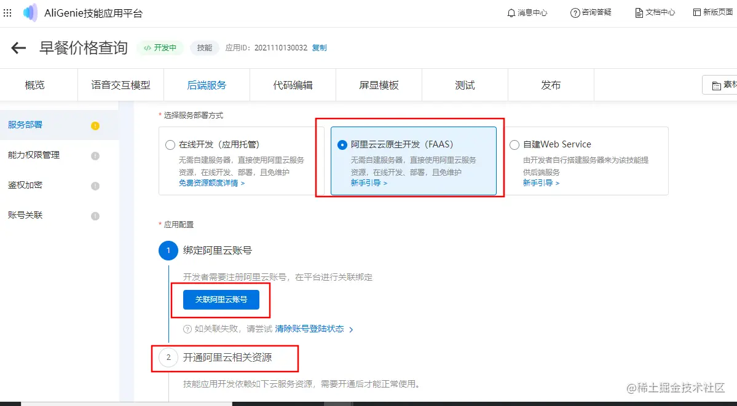Click the folder icon in the 素材 button

716,85
